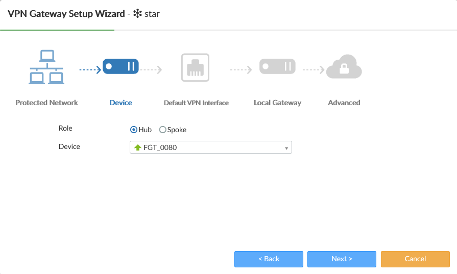Viewport: 457px width, 274px height.
Task: Click the Device dropdown arrow
Action: coord(287,148)
